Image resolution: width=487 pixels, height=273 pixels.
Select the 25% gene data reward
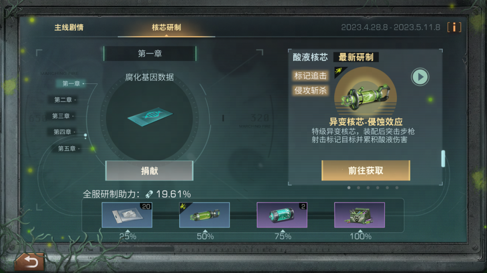127,215
